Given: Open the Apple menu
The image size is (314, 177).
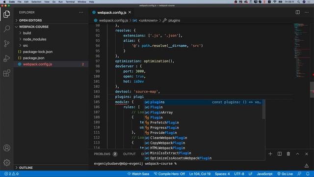Looking at the screenshot, I should click(x=4, y=2).
